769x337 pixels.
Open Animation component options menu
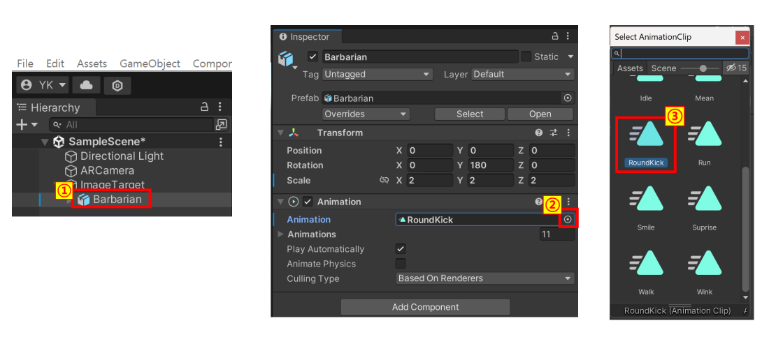point(568,202)
